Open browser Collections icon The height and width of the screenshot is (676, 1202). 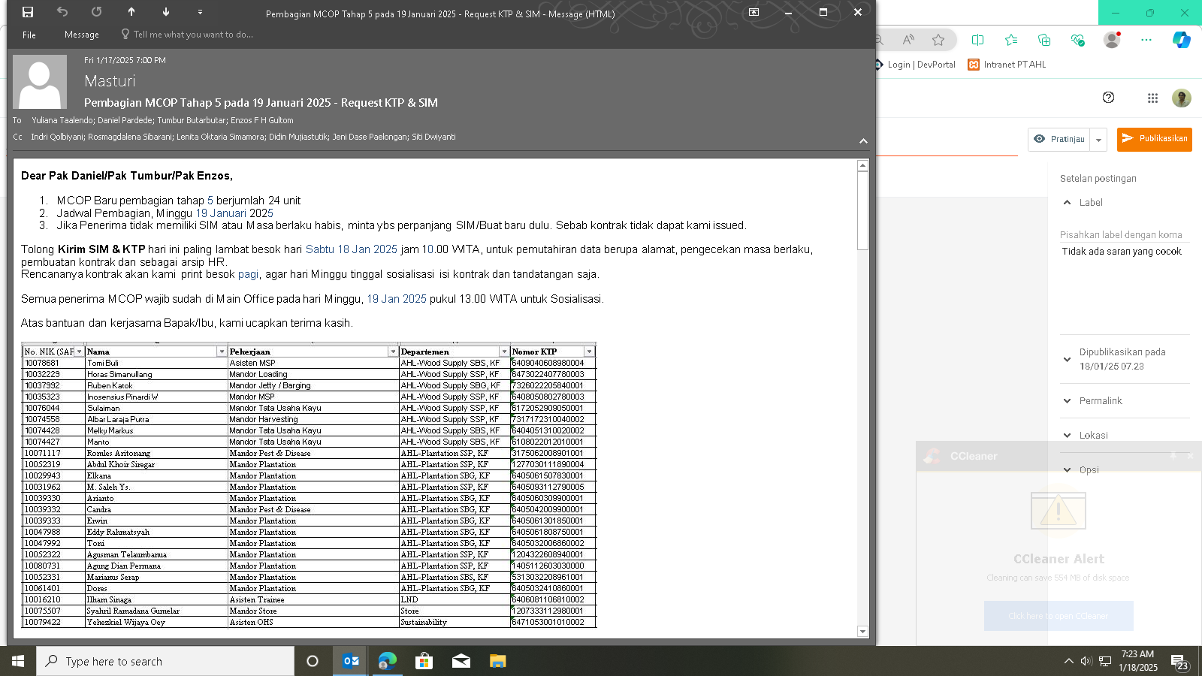tap(1044, 40)
